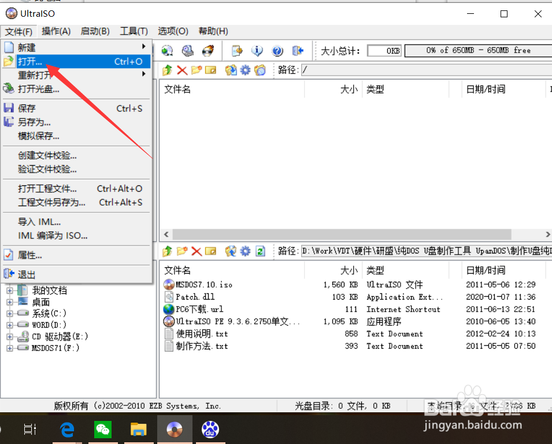
Task: Click the add files icon in lower pane toolbar
Action: pyautogui.click(x=231, y=251)
